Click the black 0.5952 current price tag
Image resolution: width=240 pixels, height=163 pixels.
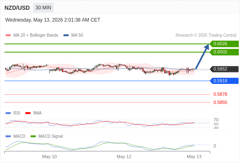coord(224,69)
